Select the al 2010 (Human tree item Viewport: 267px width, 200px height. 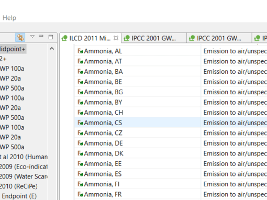24,157
